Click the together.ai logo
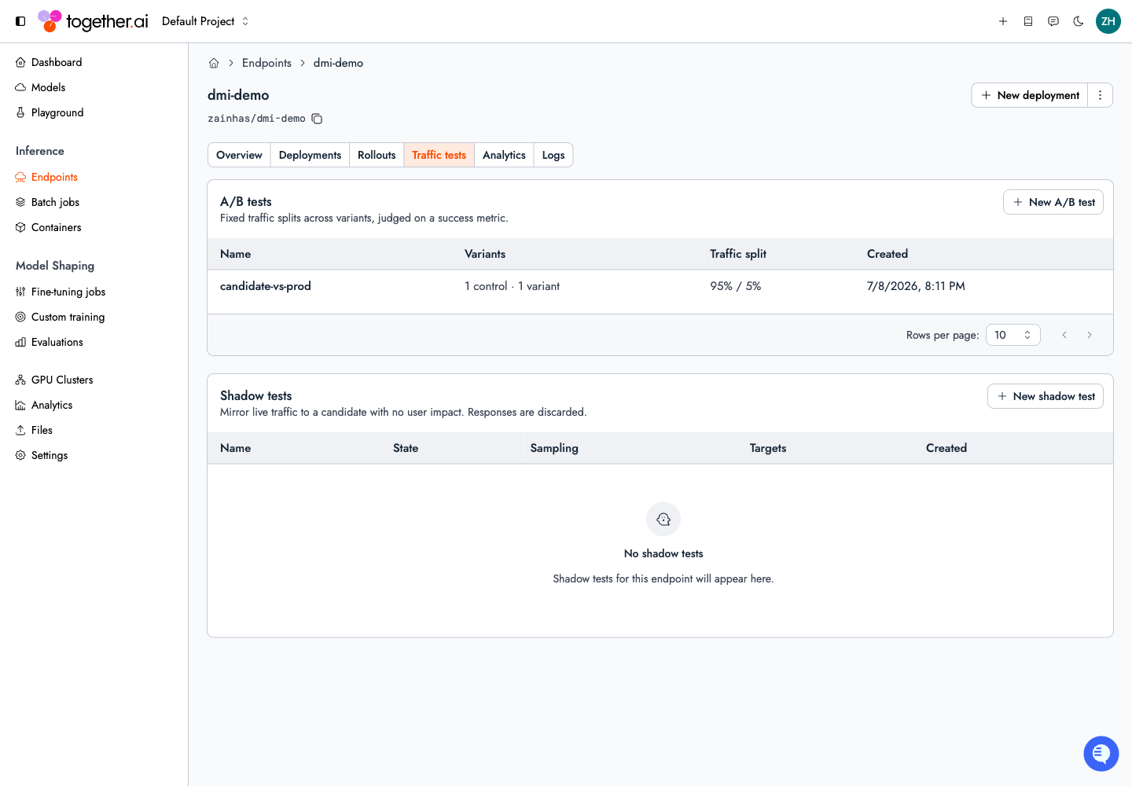Screen dimensions: 1132x786 tap(93, 21)
